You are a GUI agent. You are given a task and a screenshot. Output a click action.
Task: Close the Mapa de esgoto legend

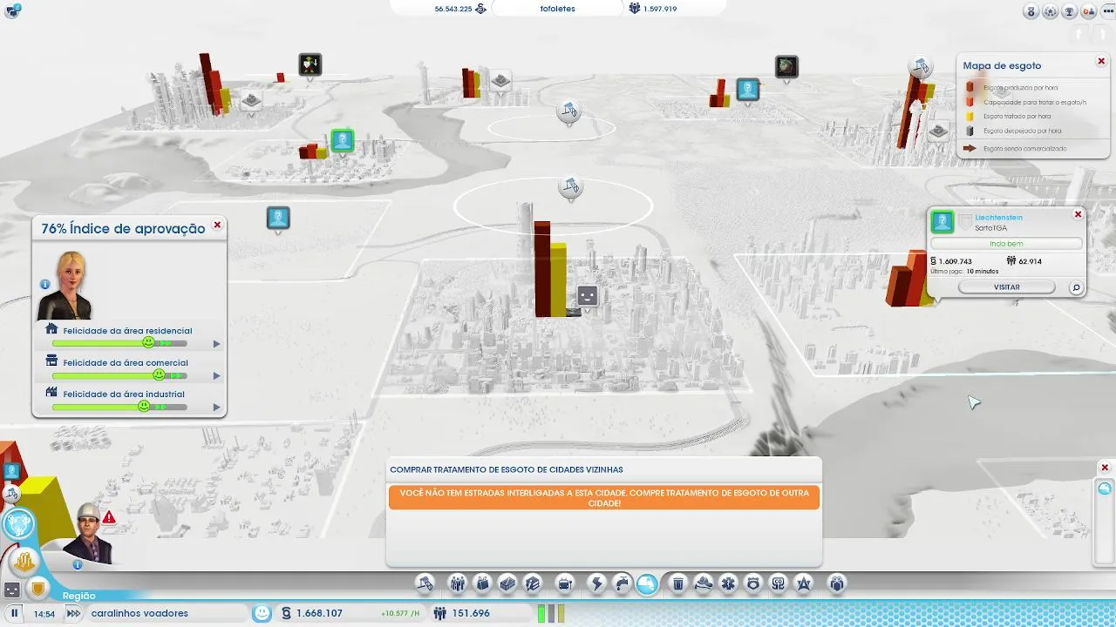point(1101,61)
